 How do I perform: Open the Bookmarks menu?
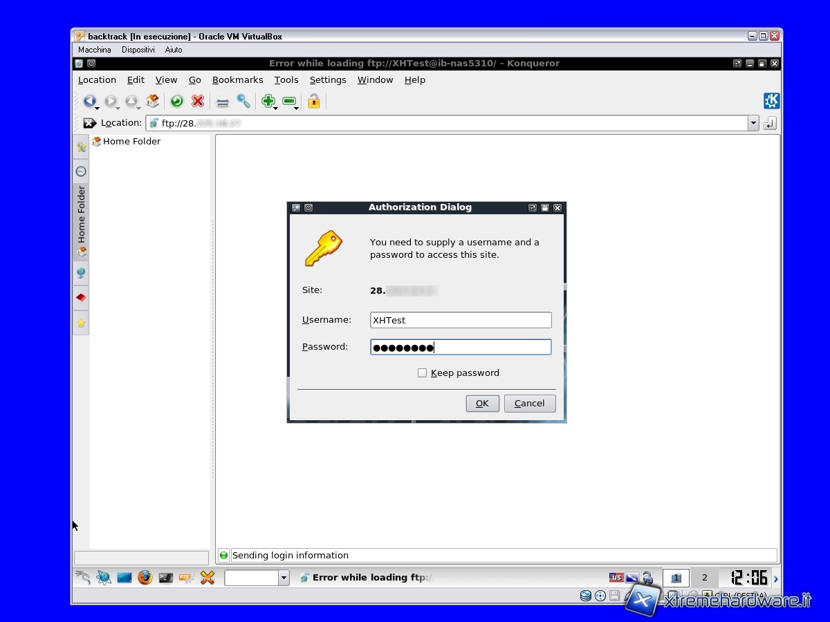point(237,80)
